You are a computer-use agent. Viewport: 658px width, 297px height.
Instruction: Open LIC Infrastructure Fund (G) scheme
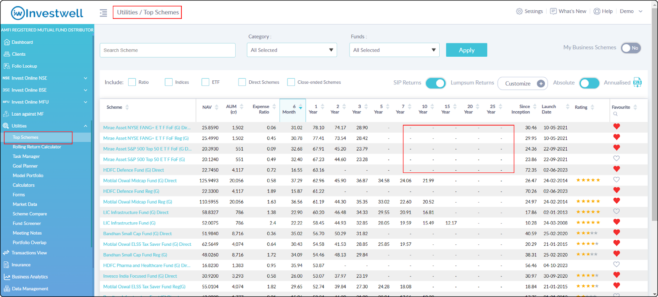coord(130,223)
